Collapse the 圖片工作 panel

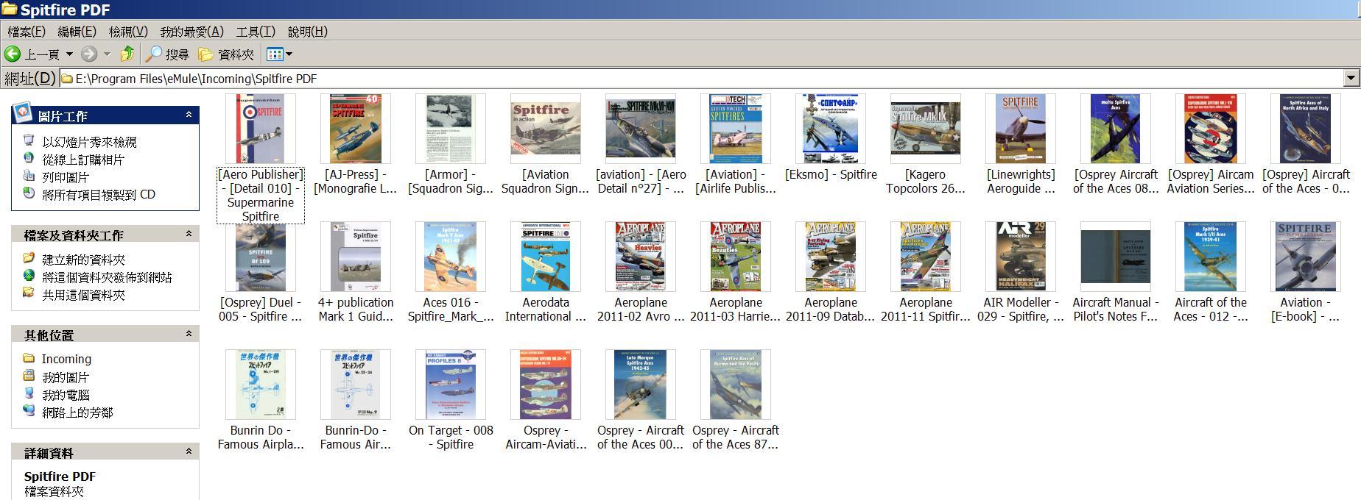[189, 115]
